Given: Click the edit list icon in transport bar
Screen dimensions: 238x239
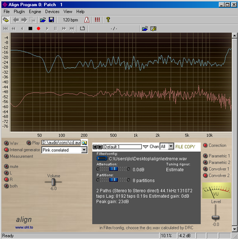Looking at the screenshot, I should tap(153, 28).
